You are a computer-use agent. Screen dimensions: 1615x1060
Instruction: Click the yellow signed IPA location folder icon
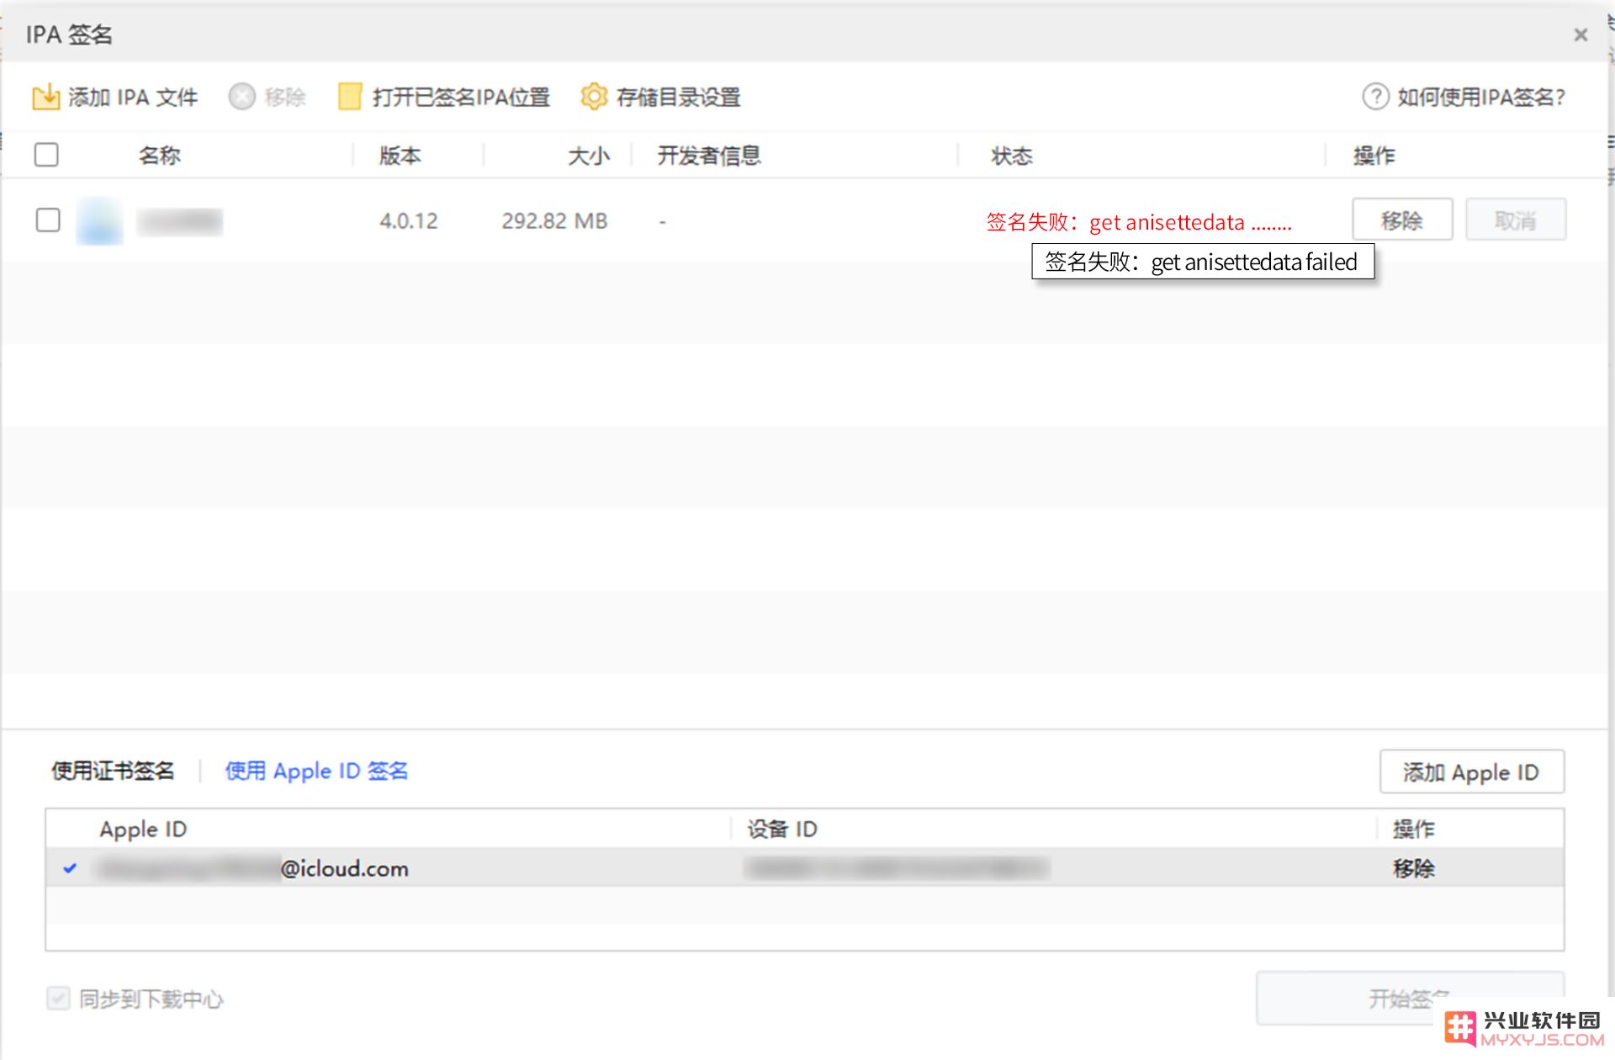350,97
